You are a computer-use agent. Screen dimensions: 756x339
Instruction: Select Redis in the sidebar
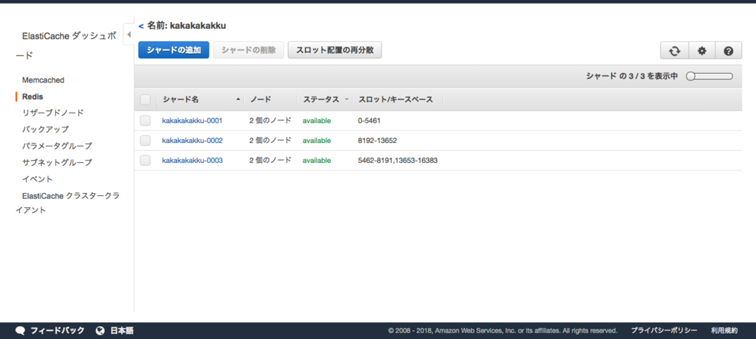pyautogui.click(x=32, y=97)
